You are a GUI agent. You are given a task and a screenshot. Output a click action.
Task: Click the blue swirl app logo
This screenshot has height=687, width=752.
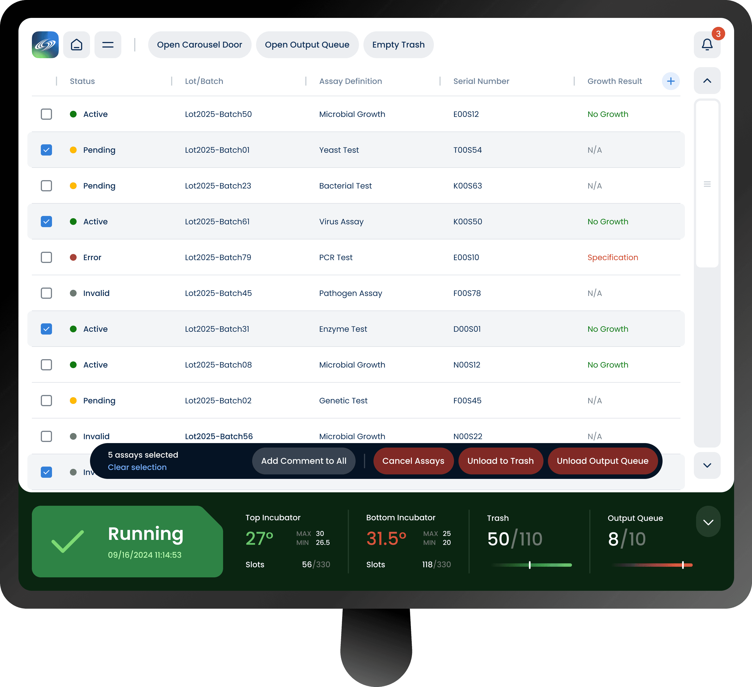[x=45, y=45]
